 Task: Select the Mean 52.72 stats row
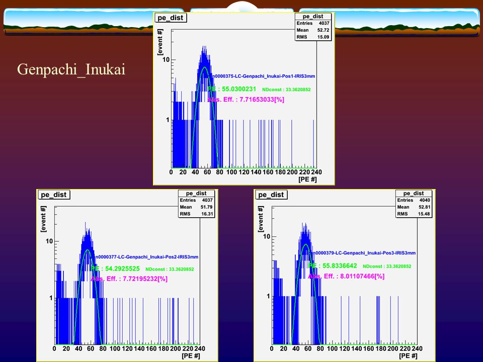click(x=313, y=30)
